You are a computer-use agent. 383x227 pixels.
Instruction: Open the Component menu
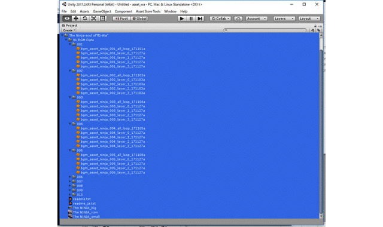click(123, 11)
